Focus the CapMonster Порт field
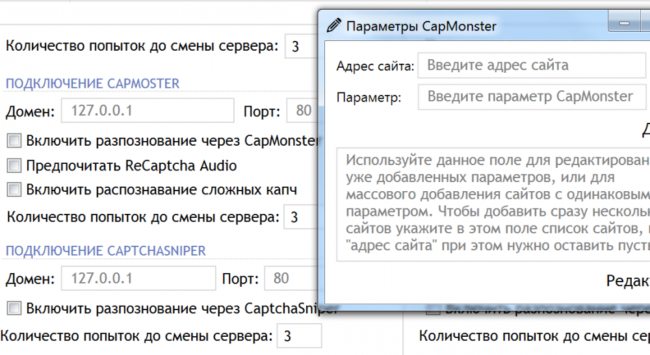650x355 pixels. point(302,111)
